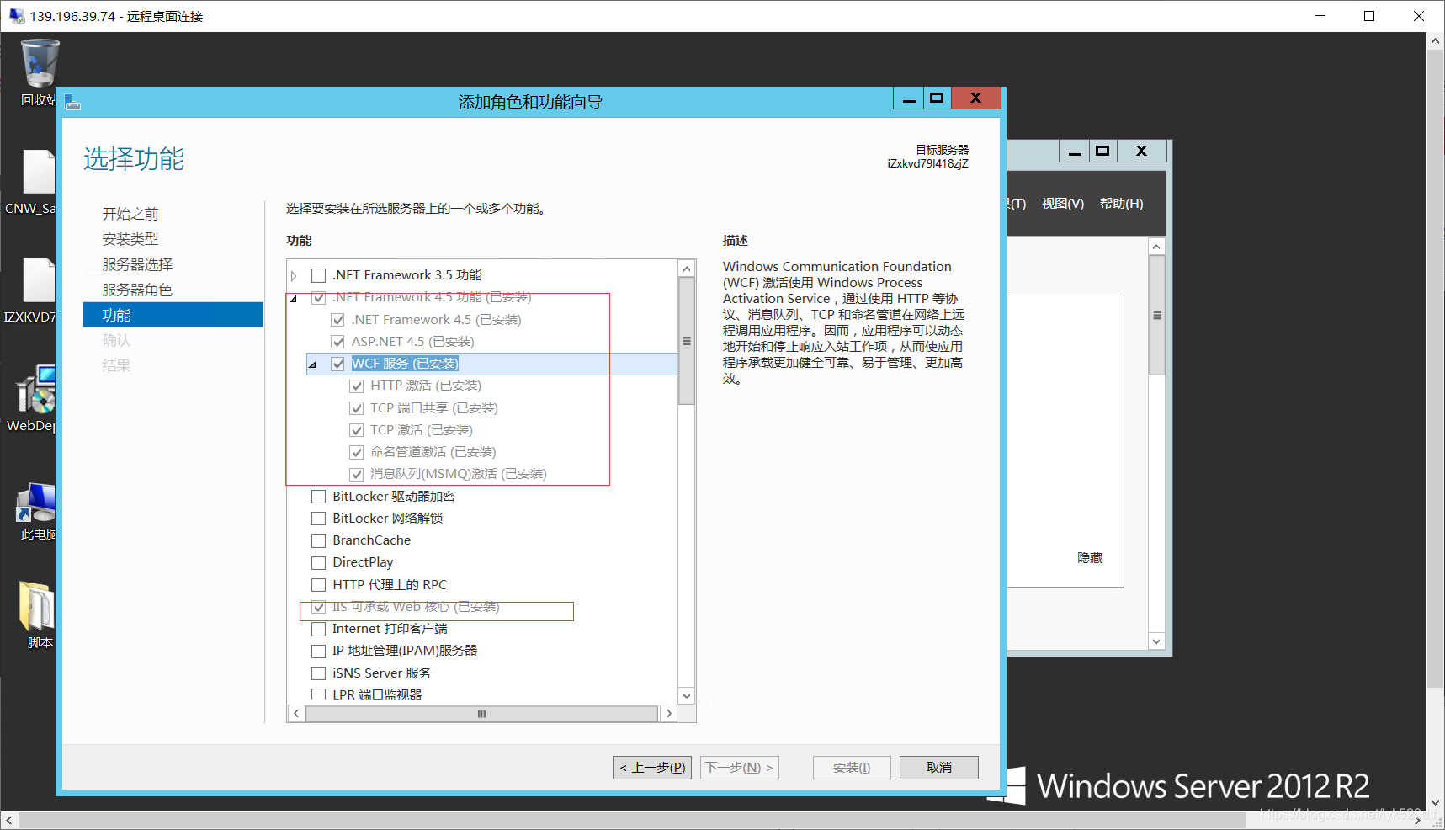The height and width of the screenshot is (830, 1445).
Task: Click the 上一步(P) button
Action: pyautogui.click(x=652, y=768)
